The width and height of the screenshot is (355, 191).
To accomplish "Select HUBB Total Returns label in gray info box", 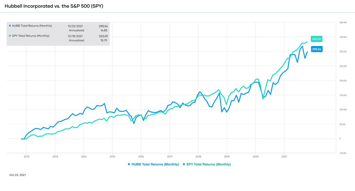I will (x=32, y=26).
